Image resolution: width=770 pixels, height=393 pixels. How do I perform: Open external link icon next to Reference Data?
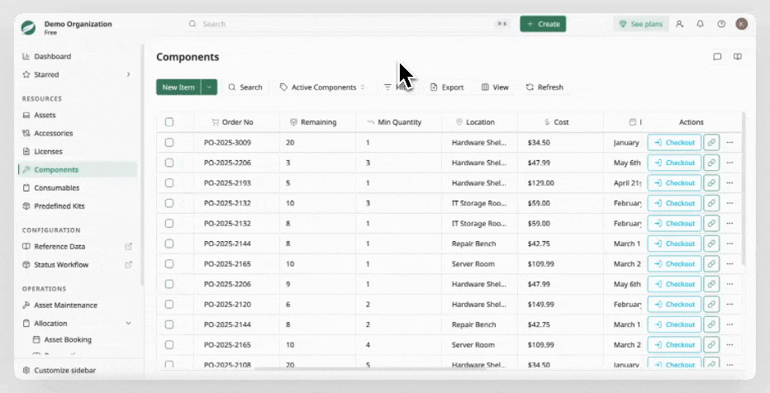pos(128,246)
